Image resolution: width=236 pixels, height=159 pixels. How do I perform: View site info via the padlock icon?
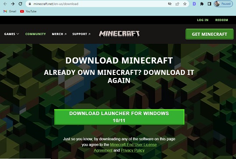30,4
